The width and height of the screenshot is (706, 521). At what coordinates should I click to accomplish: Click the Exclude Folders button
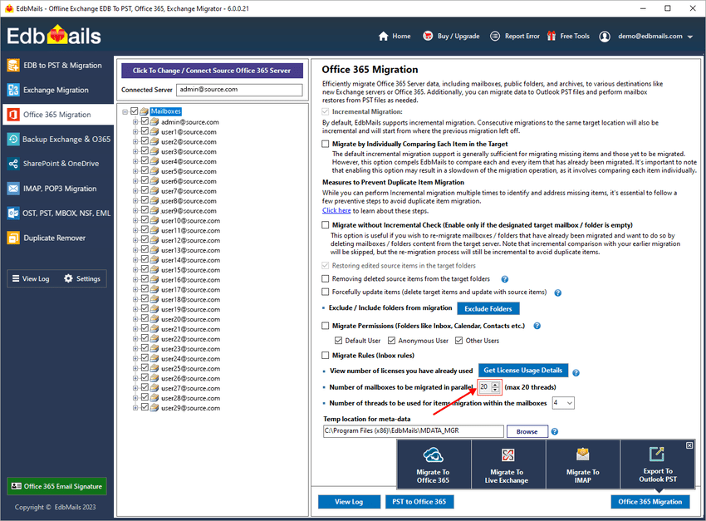(488, 308)
